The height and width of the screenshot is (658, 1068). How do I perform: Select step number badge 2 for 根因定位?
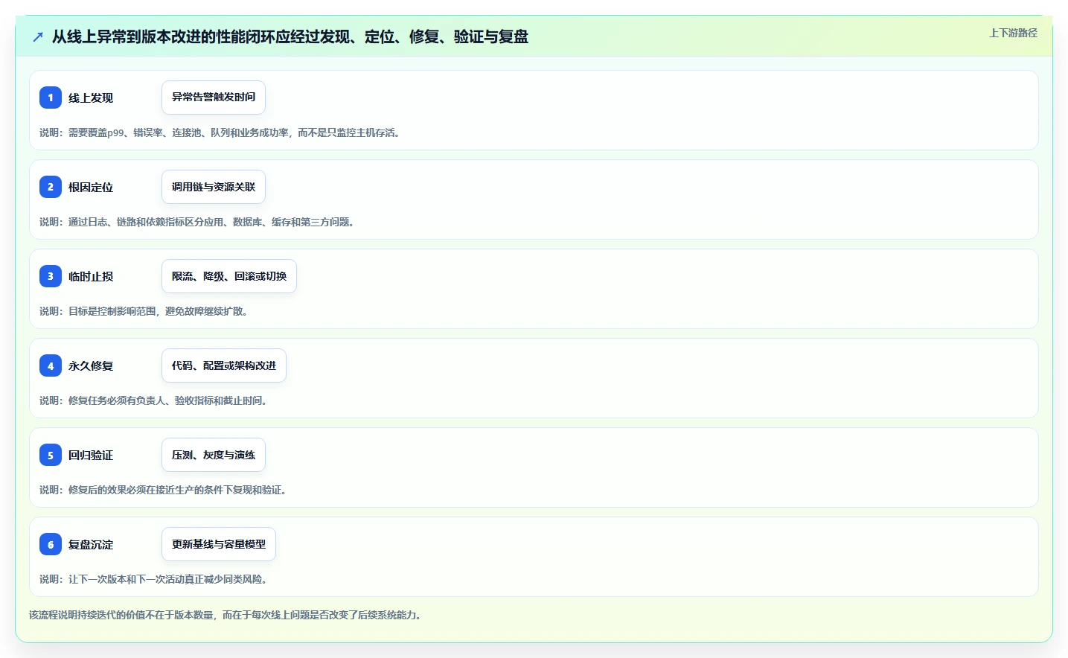(51, 187)
